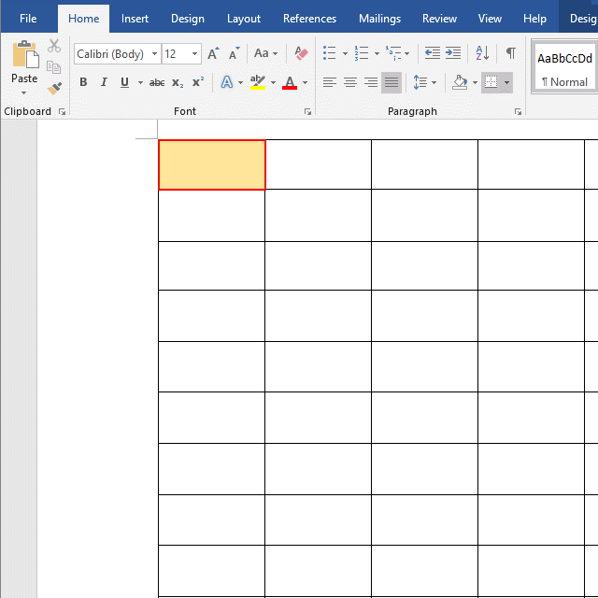Click the highlighted first table cell

(x=212, y=164)
